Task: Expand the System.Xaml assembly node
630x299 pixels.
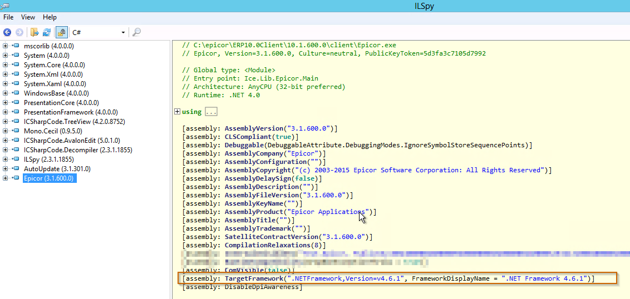Action: pos(5,84)
